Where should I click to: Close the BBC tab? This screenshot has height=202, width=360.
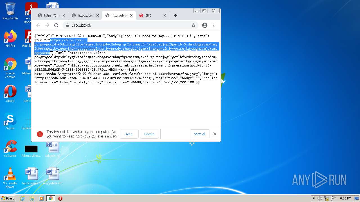[x=165, y=15]
